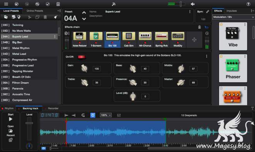
Task: Click the copy icon in presets toolbar
Action: coord(37,17)
